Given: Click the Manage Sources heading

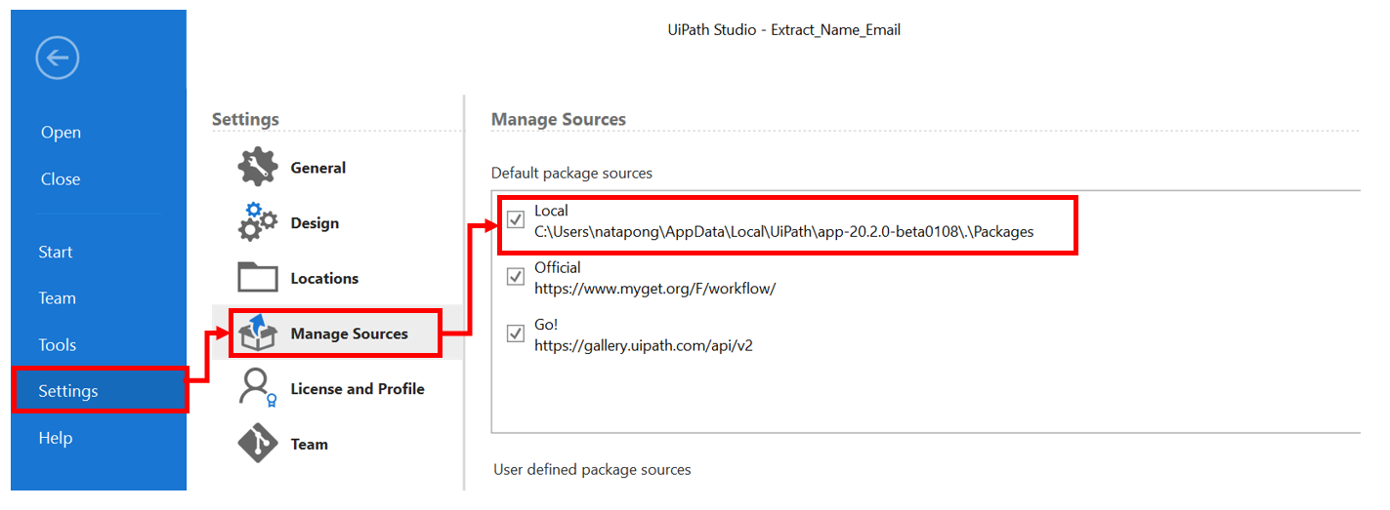Looking at the screenshot, I should coord(559,119).
